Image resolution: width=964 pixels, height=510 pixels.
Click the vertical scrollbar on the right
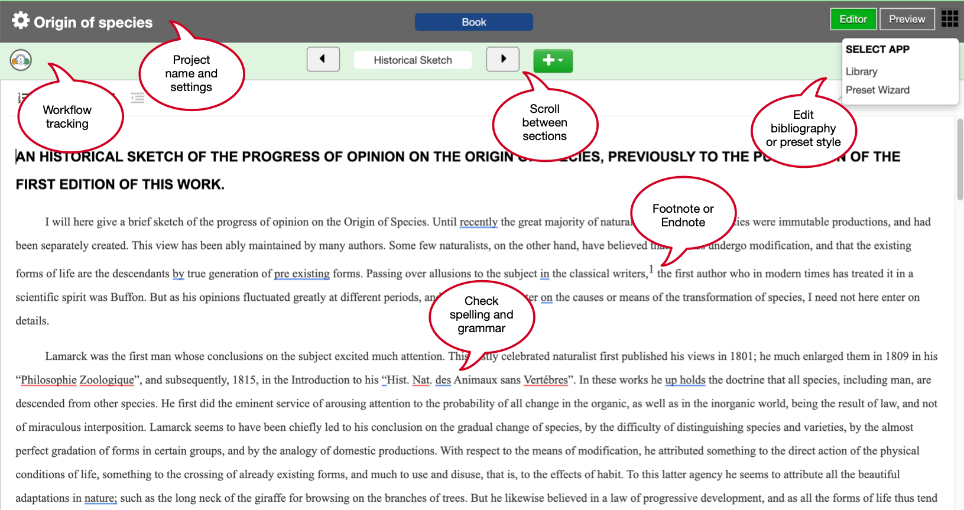(x=960, y=160)
